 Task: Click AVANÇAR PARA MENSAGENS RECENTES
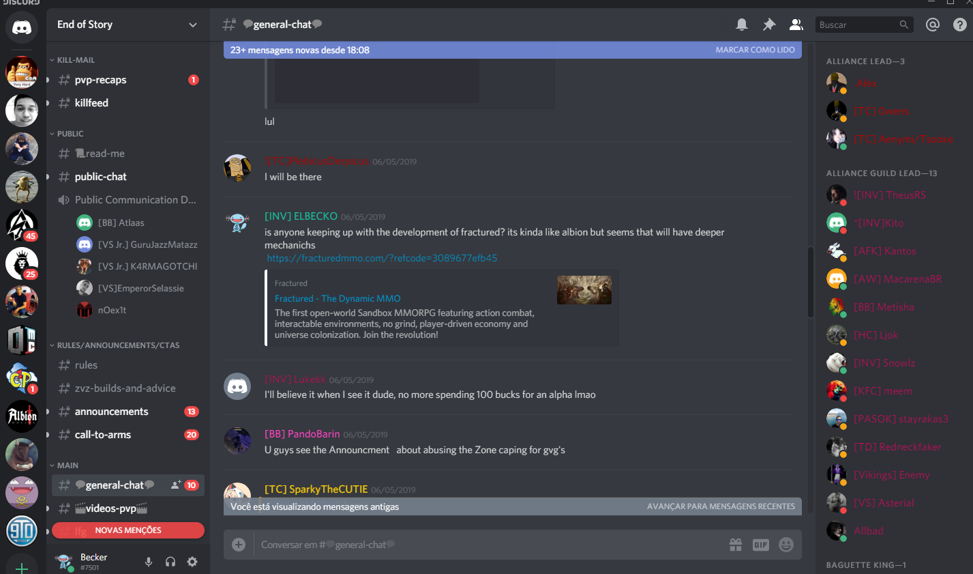721,506
